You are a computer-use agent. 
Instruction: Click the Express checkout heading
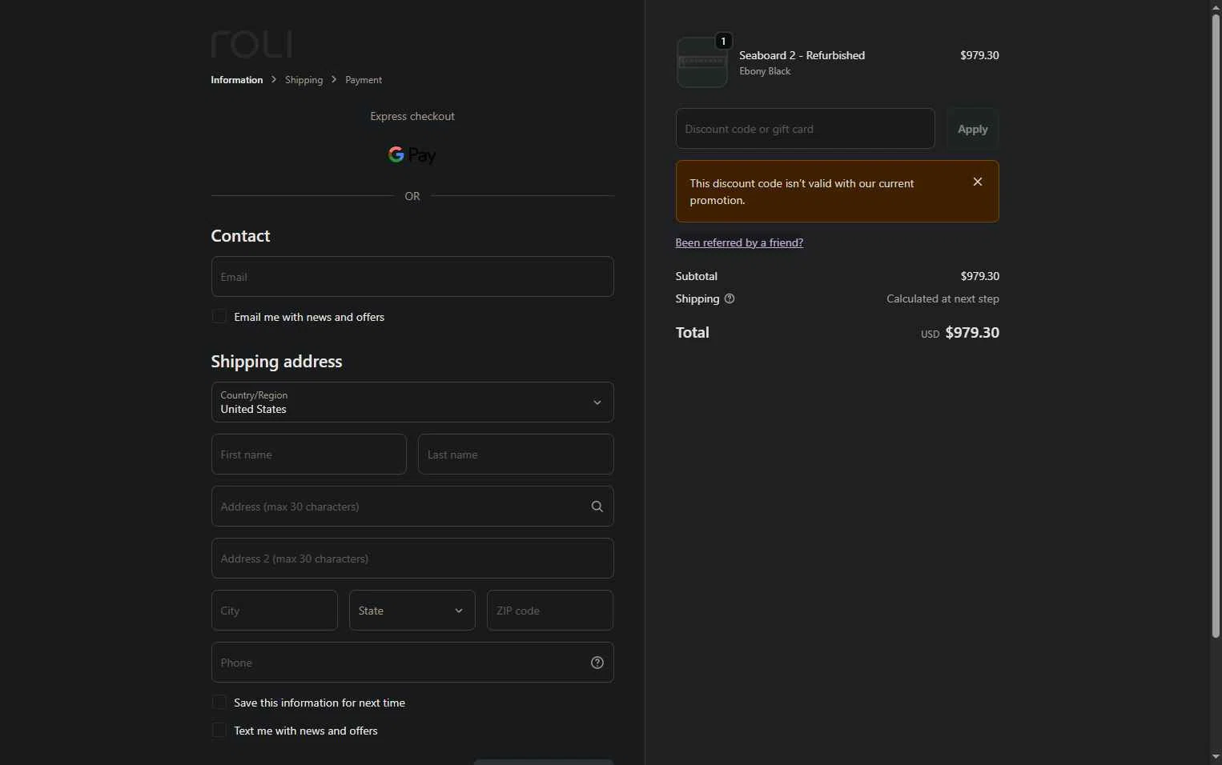click(412, 116)
